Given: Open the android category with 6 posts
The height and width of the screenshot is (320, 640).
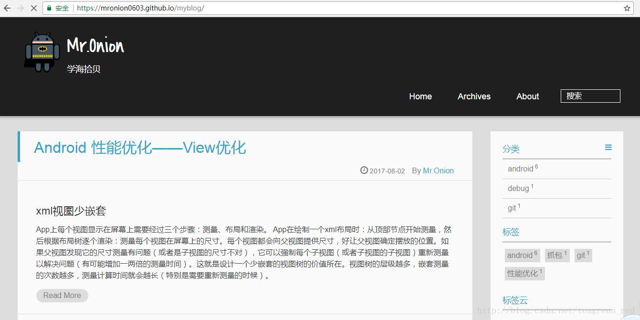Looking at the screenshot, I should coord(523,169).
